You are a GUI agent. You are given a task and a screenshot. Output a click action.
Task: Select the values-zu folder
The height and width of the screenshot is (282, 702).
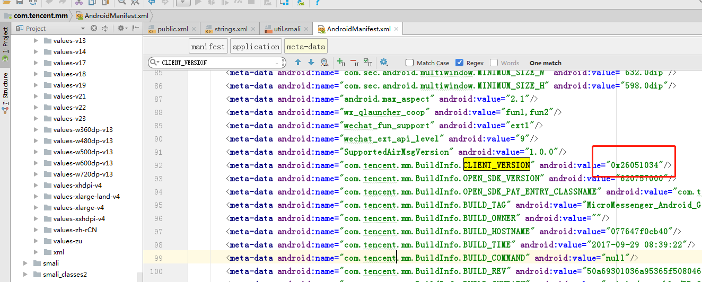click(x=67, y=241)
